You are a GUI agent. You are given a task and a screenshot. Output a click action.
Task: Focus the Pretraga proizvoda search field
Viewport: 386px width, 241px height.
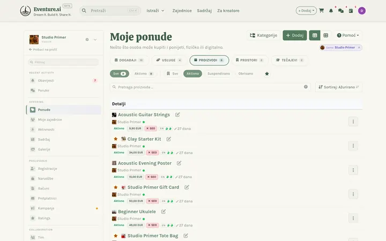point(211,87)
